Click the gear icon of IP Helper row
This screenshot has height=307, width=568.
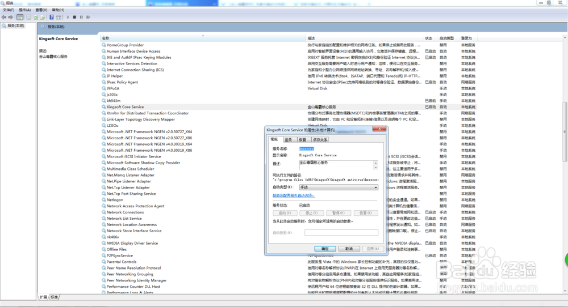pyautogui.click(x=103, y=76)
